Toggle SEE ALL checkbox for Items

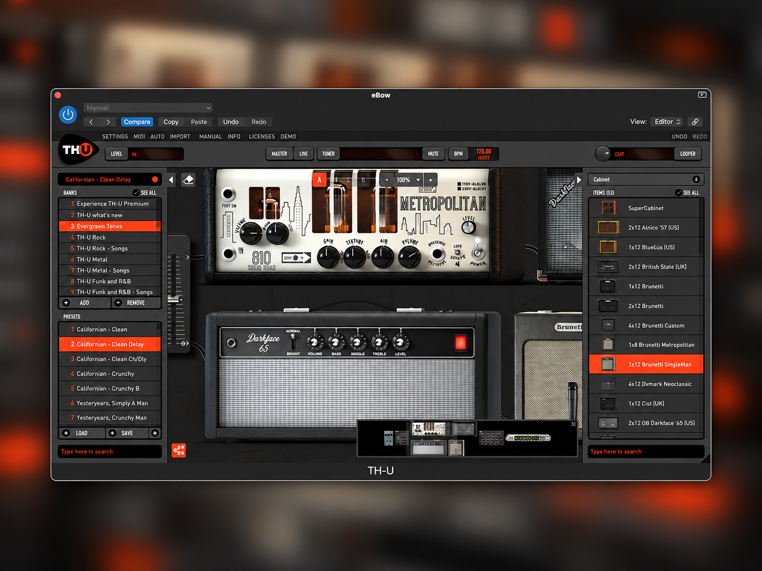pyautogui.click(x=678, y=193)
